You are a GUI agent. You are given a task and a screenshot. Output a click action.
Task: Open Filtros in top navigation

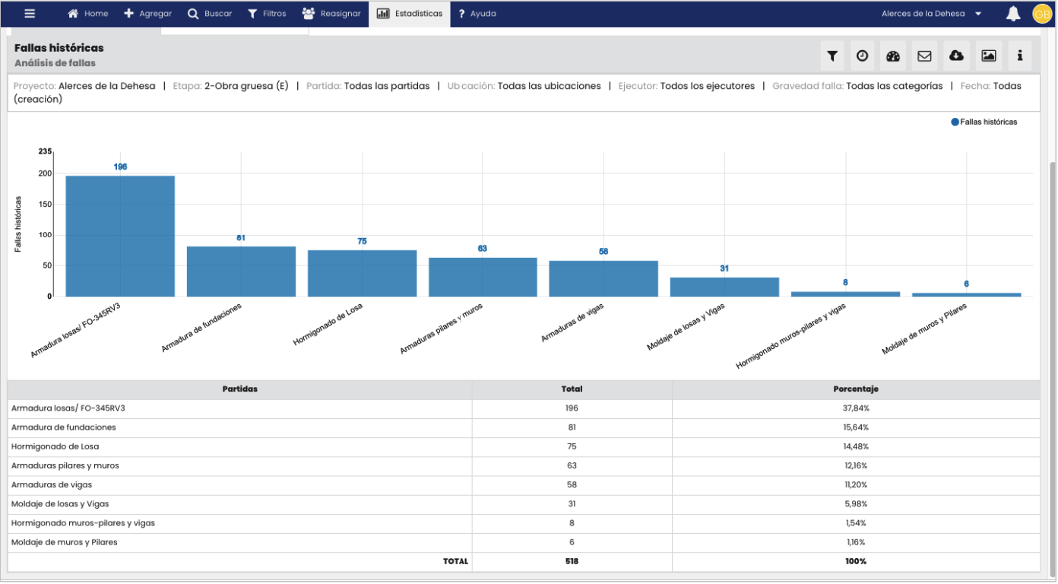[x=267, y=14]
